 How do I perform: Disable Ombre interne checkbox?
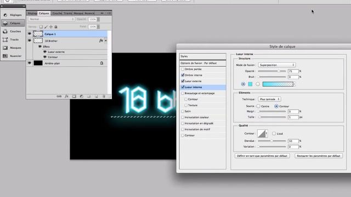tap(183, 76)
